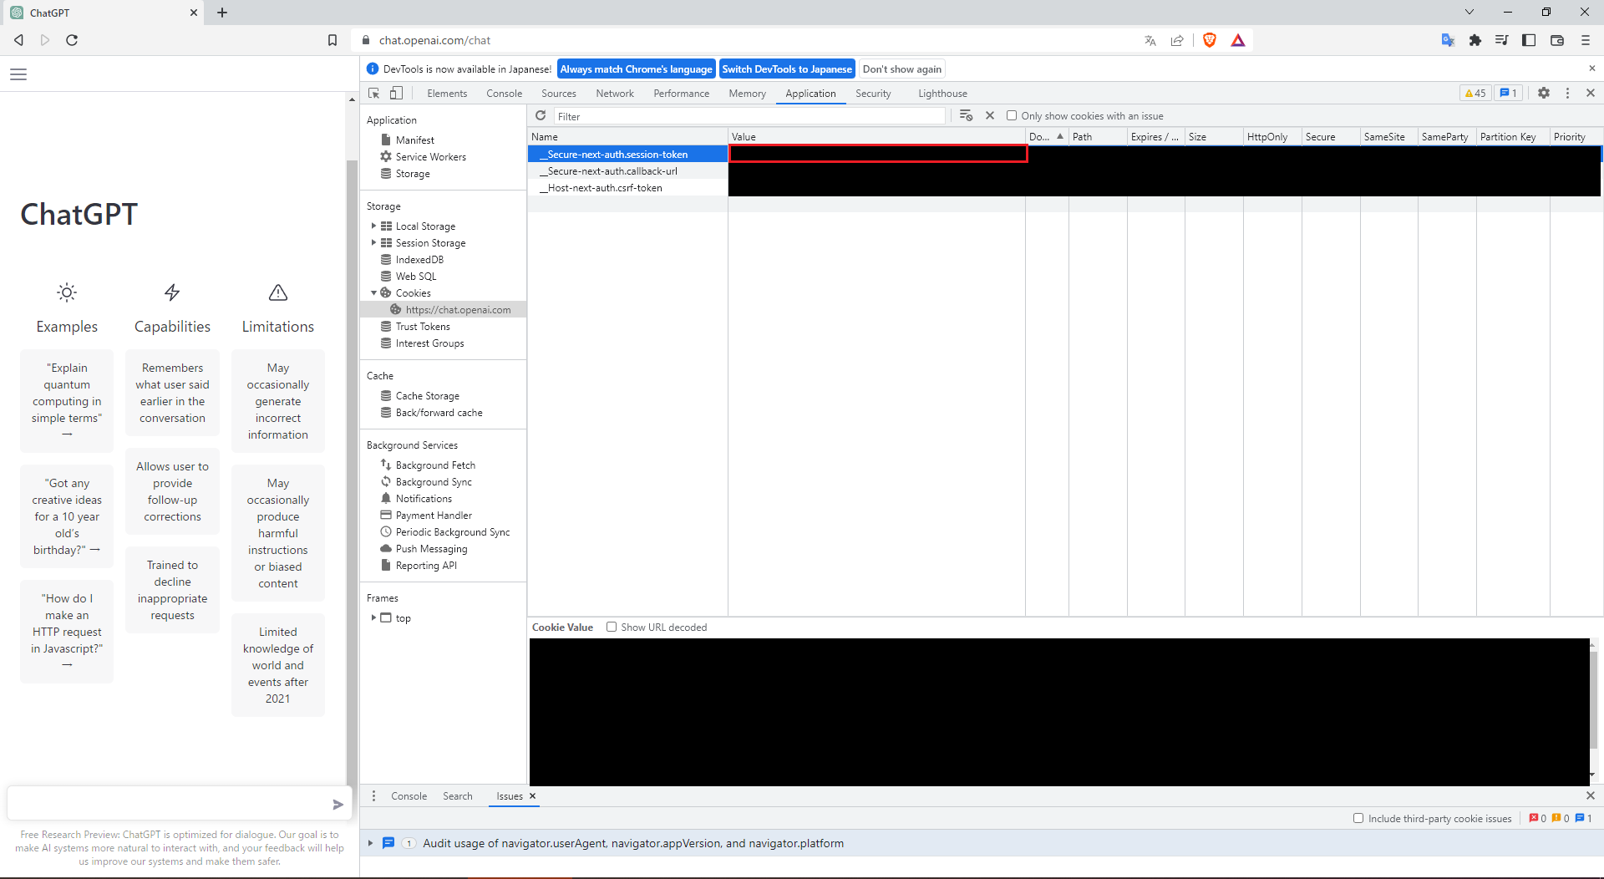Enable Only show cookies with an issue
This screenshot has height=879, width=1604.
tap(1012, 115)
